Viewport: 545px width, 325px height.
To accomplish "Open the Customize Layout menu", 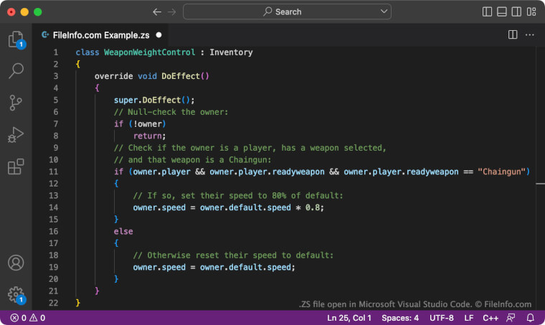I will [531, 12].
